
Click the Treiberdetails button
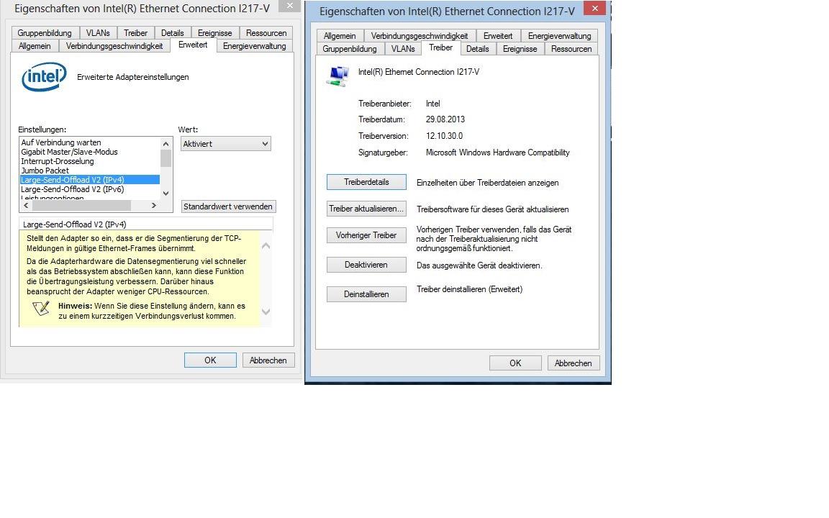[366, 182]
